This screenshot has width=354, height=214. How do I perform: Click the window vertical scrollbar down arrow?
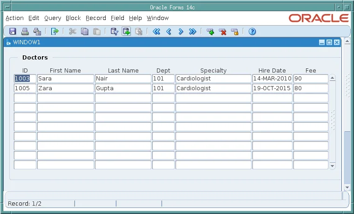click(x=347, y=187)
